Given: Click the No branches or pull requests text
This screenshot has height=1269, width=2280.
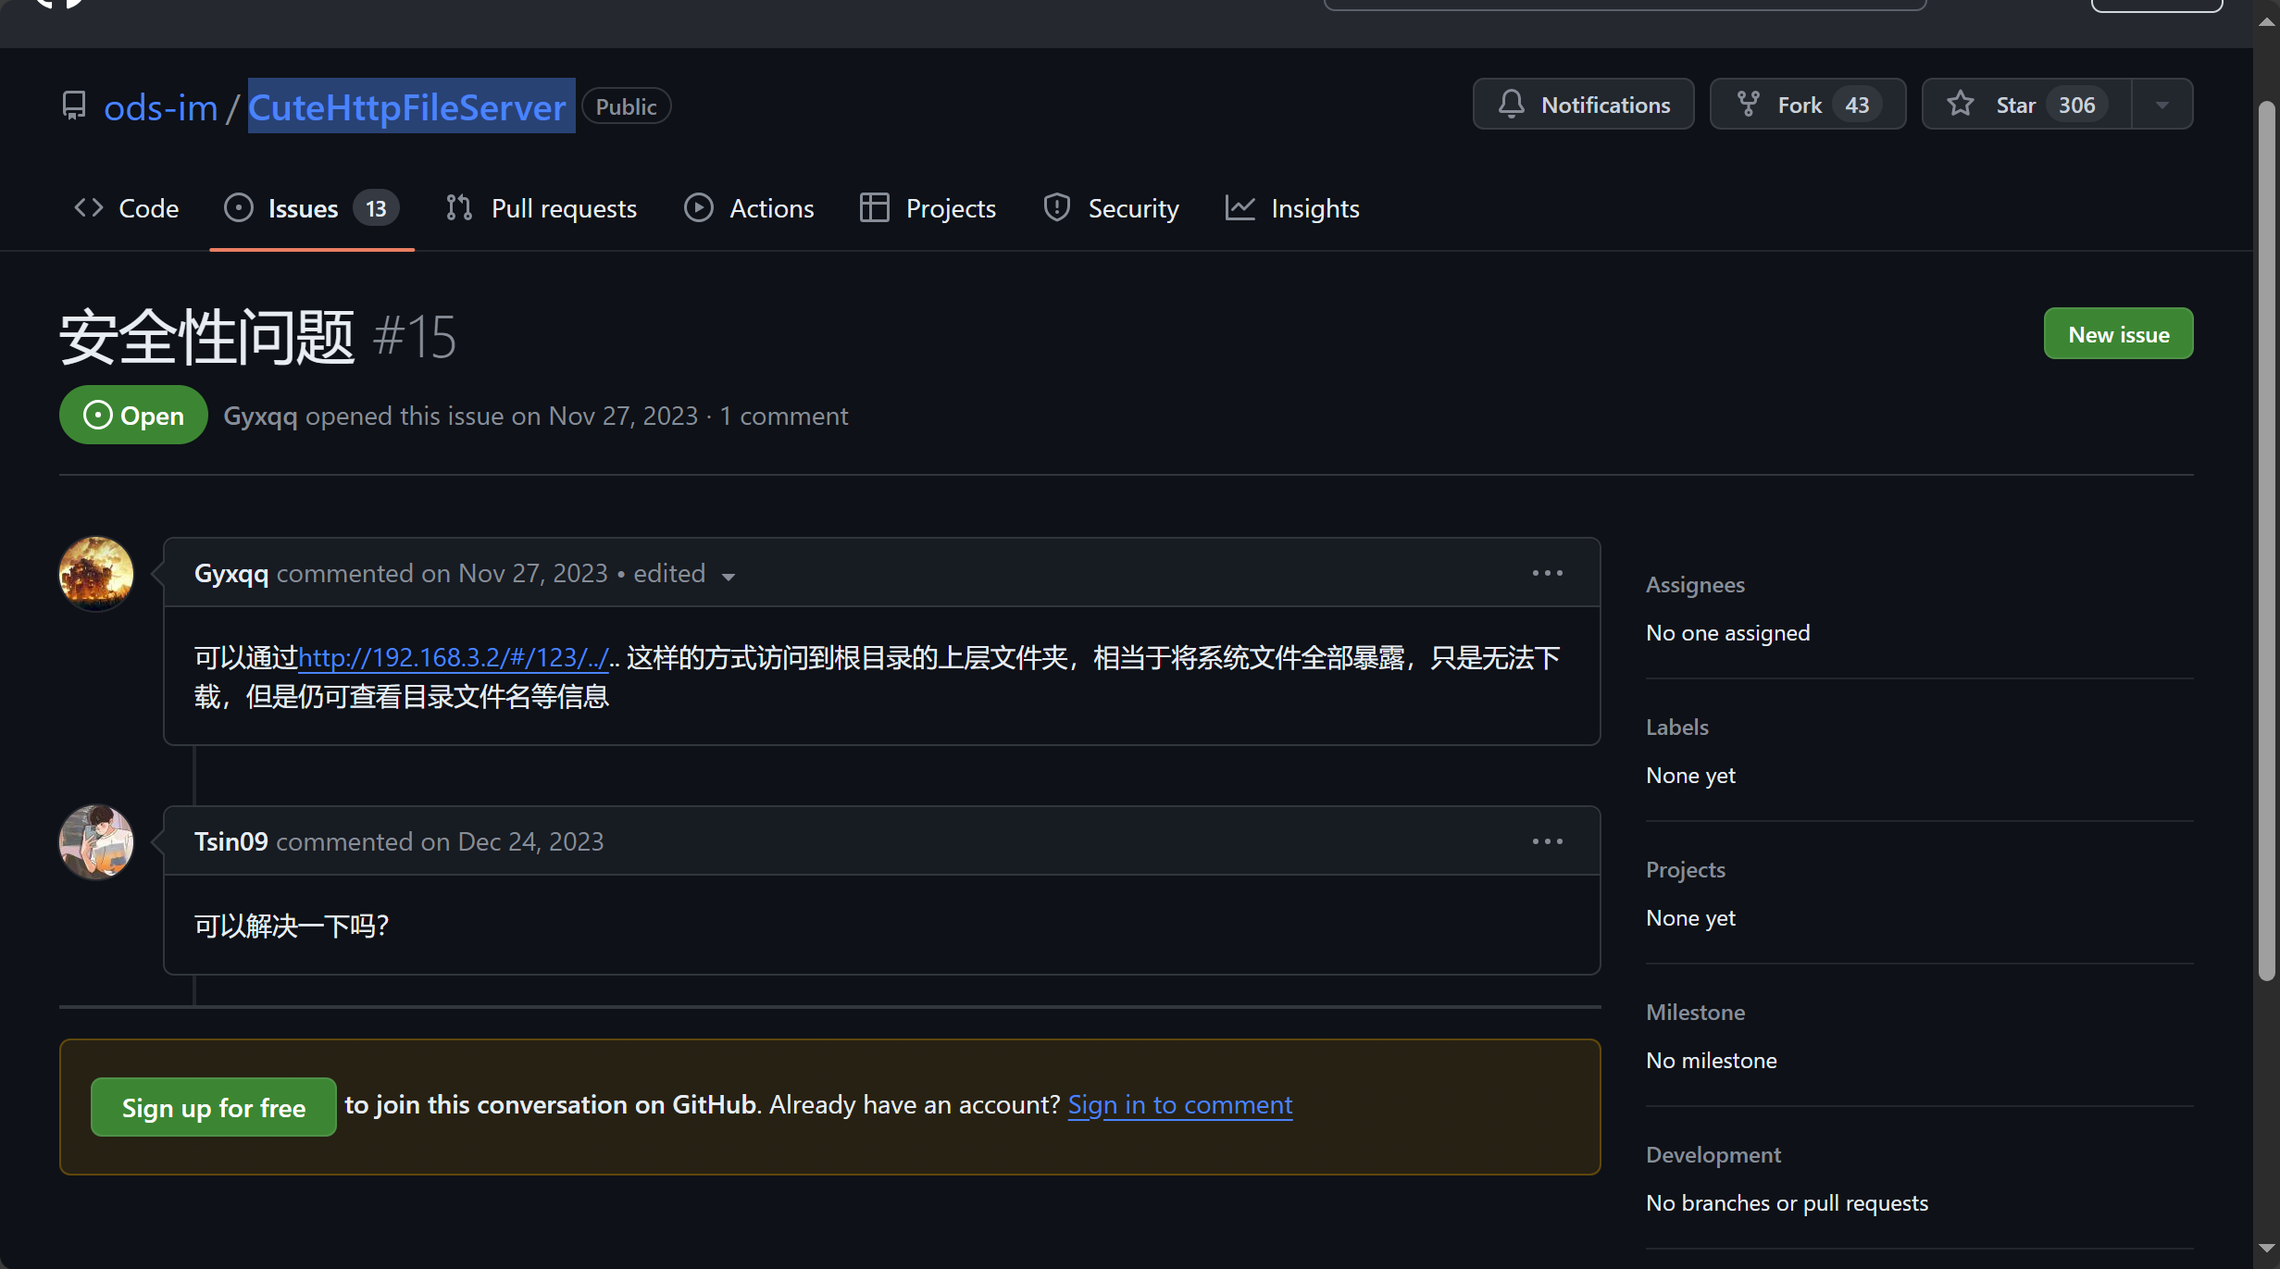Looking at the screenshot, I should [1787, 1202].
